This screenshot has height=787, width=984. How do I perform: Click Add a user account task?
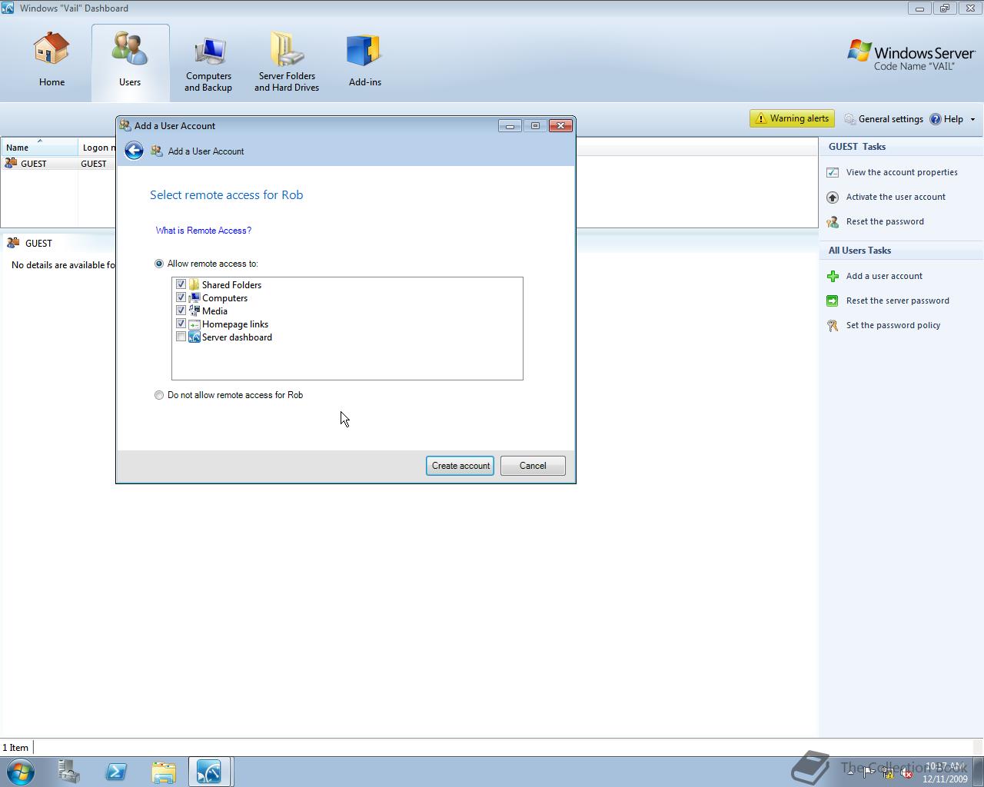(884, 276)
